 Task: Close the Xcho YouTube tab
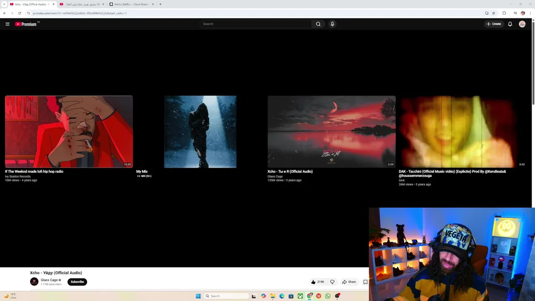53,4
